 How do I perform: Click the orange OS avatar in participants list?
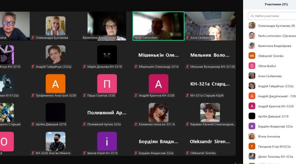pyautogui.click(x=252, y=56)
